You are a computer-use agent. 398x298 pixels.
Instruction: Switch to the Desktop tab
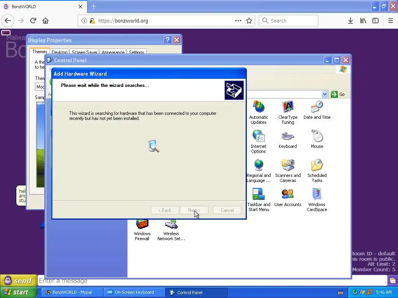tap(59, 52)
